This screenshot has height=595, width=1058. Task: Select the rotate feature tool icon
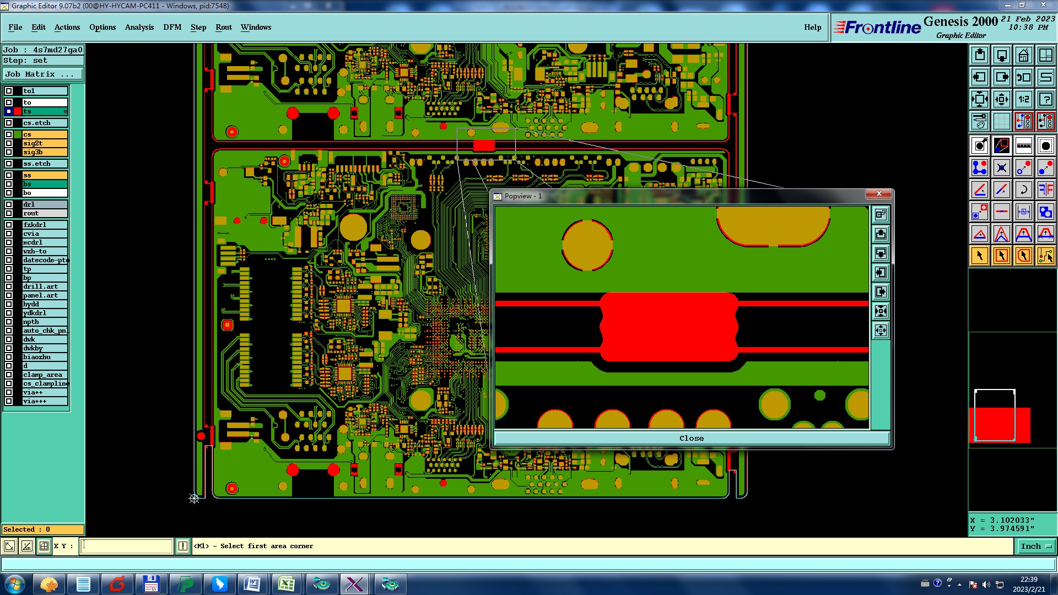coord(1023,190)
